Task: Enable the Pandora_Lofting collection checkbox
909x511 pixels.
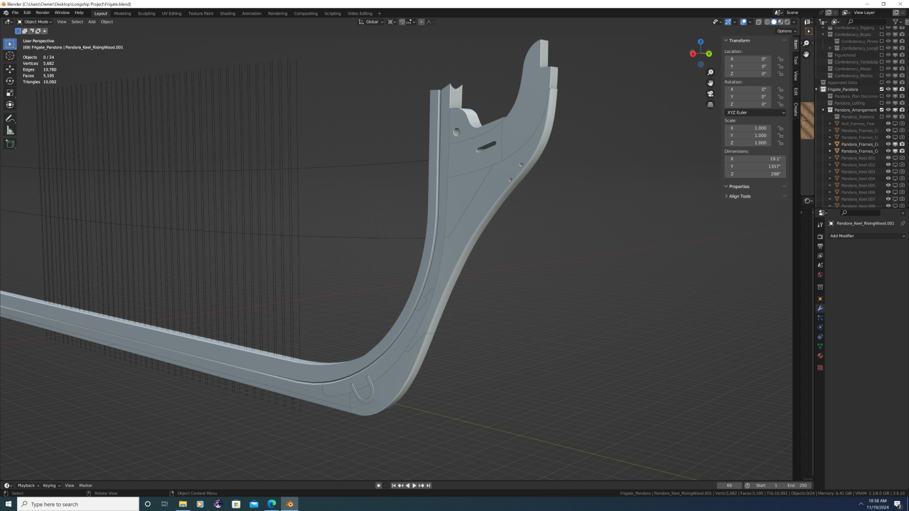Action: [x=882, y=103]
